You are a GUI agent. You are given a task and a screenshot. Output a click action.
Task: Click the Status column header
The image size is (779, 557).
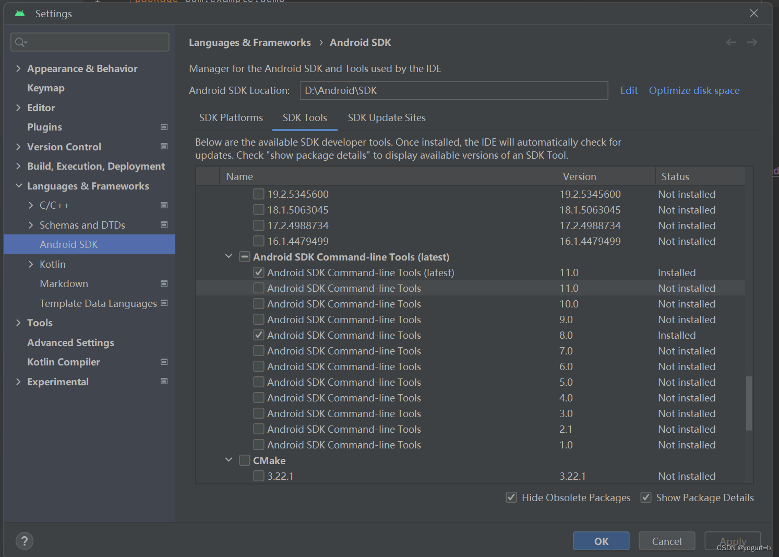click(700, 176)
